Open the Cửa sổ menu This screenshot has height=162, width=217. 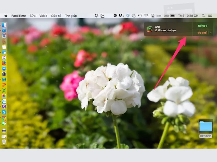[x=56, y=16]
